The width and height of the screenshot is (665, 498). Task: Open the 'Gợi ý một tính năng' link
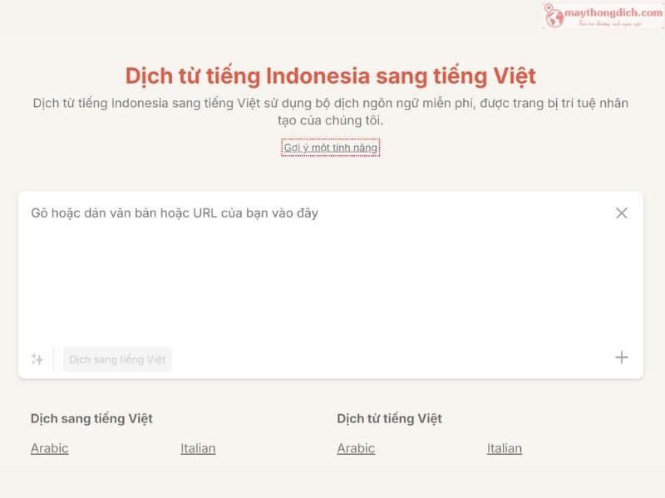pyautogui.click(x=332, y=145)
